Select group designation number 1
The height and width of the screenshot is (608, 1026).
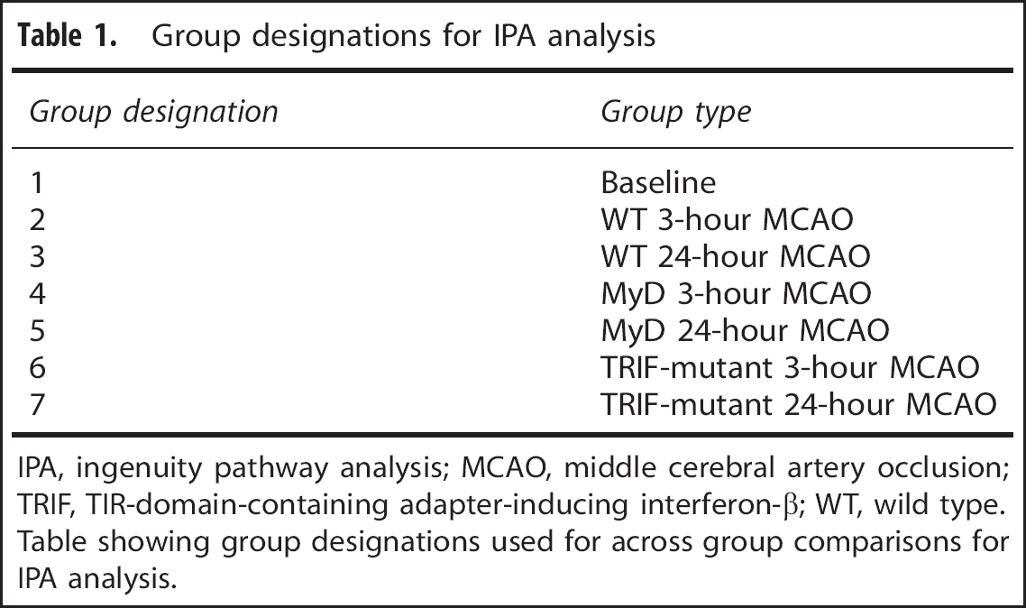pos(37,182)
